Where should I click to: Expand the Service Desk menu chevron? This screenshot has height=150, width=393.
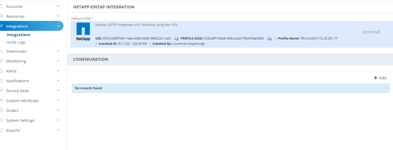[58, 90]
